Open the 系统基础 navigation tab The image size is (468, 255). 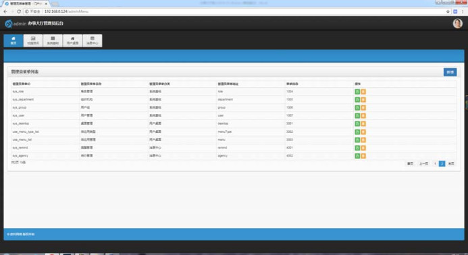(x=53, y=40)
